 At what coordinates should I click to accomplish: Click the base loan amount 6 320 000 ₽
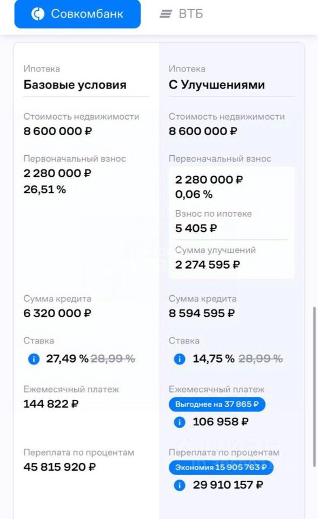(x=57, y=313)
